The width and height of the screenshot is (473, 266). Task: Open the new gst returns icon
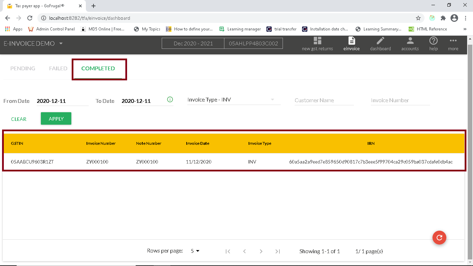(317, 41)
